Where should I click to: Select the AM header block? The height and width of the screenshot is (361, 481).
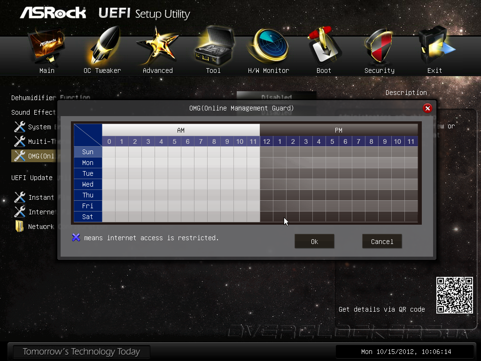(181, 130)
